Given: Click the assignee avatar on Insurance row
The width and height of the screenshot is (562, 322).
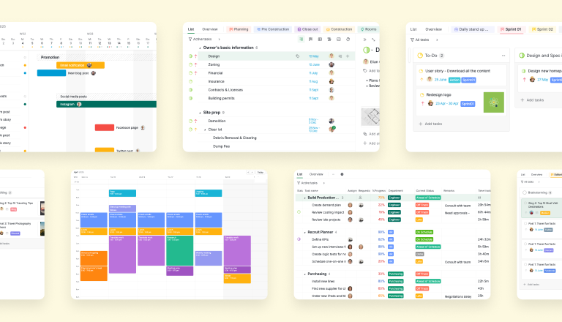Looking at the screenshot, I should click(331, 81).
